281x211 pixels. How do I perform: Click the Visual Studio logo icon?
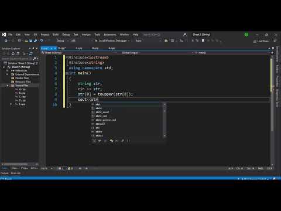(4, 35)
